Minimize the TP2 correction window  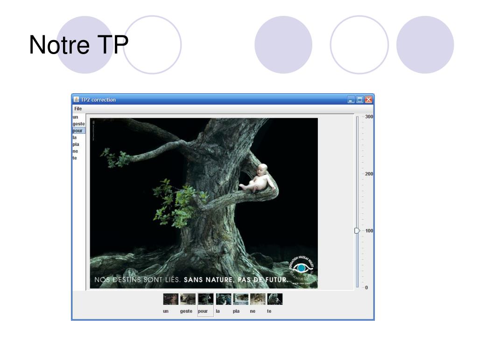click(x=351, y=100)
